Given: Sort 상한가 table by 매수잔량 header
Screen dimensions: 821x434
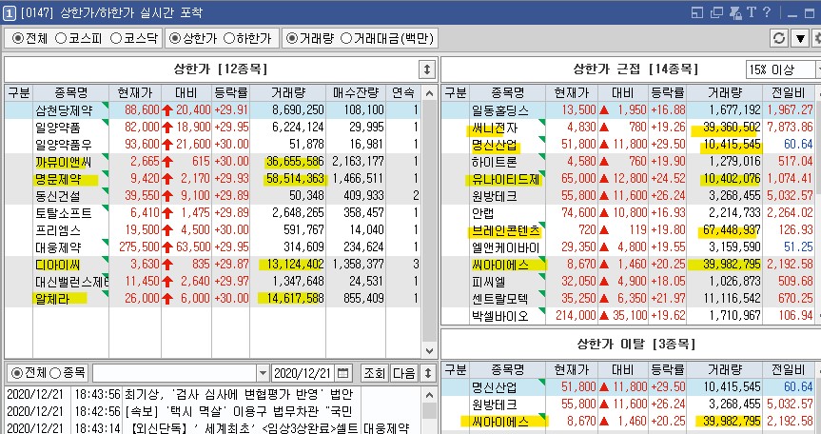Looking at the screenshot, I should (356, 93).
